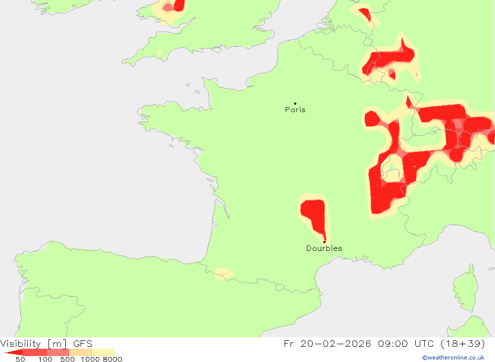The width and height of the screenshot is (495, 362).
Task: Click the legend value 1000
Action: tap(90, 360)
